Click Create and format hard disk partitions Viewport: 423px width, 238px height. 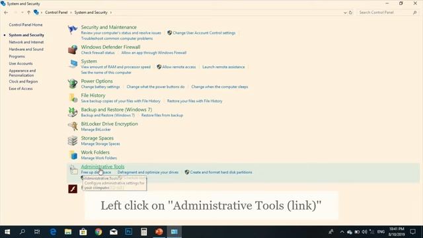[221, 172]
